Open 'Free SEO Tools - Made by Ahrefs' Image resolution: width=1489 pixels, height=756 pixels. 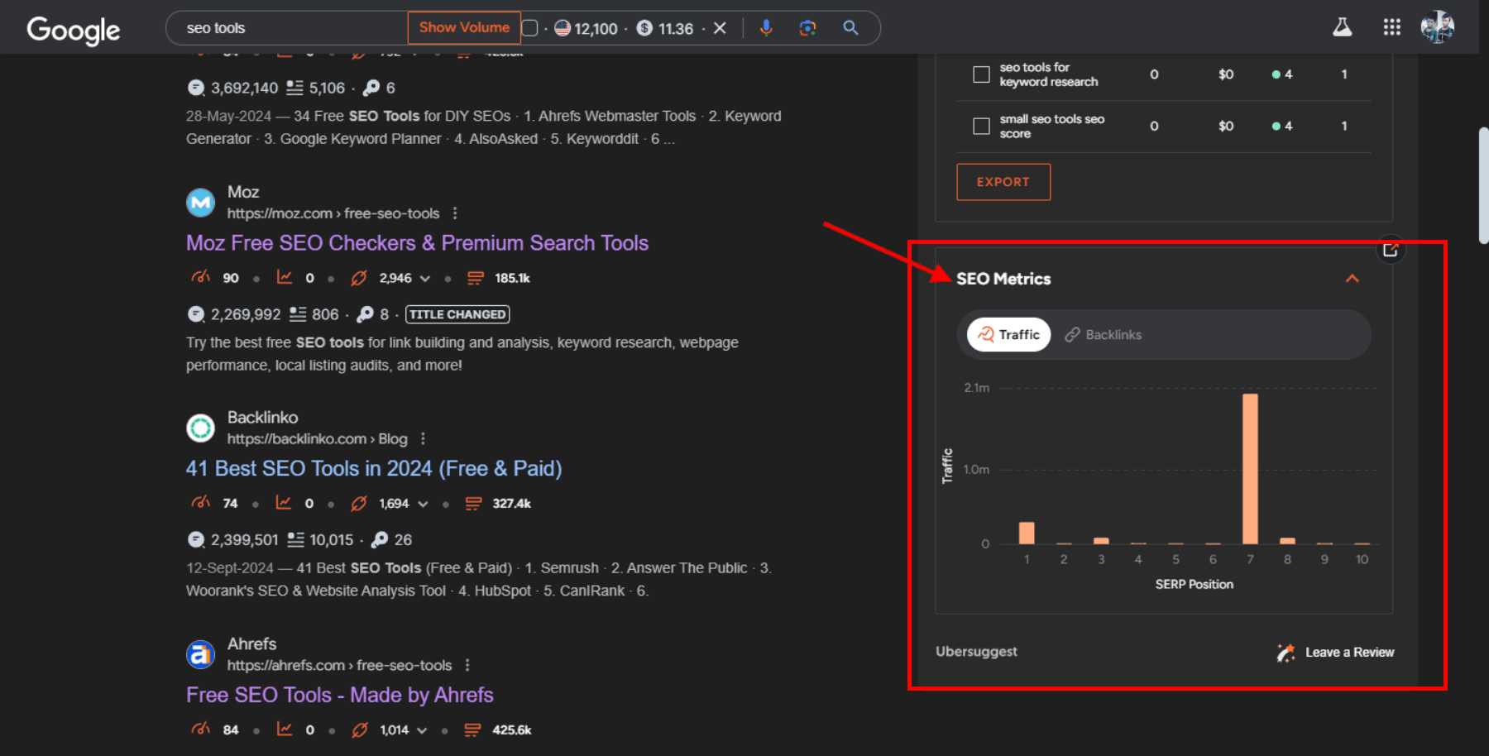[x=340, y=696]
